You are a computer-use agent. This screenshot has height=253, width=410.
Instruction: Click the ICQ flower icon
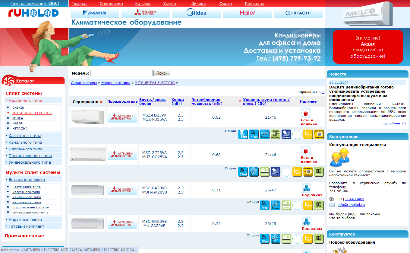[332, 199]
